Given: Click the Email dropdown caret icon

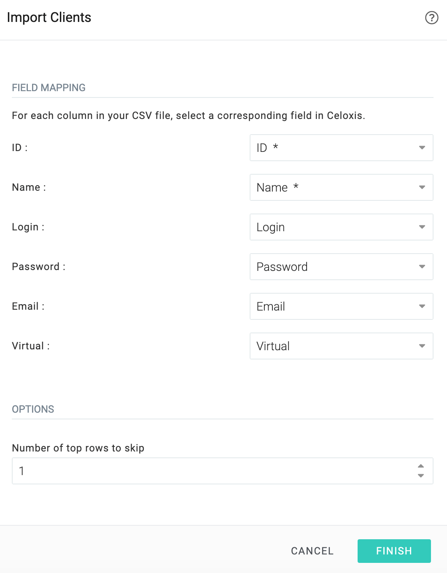Looking at the screenshot, I should pos(422,306).
